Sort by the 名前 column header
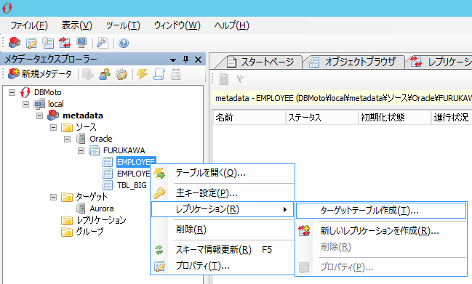 coord(249,118)
